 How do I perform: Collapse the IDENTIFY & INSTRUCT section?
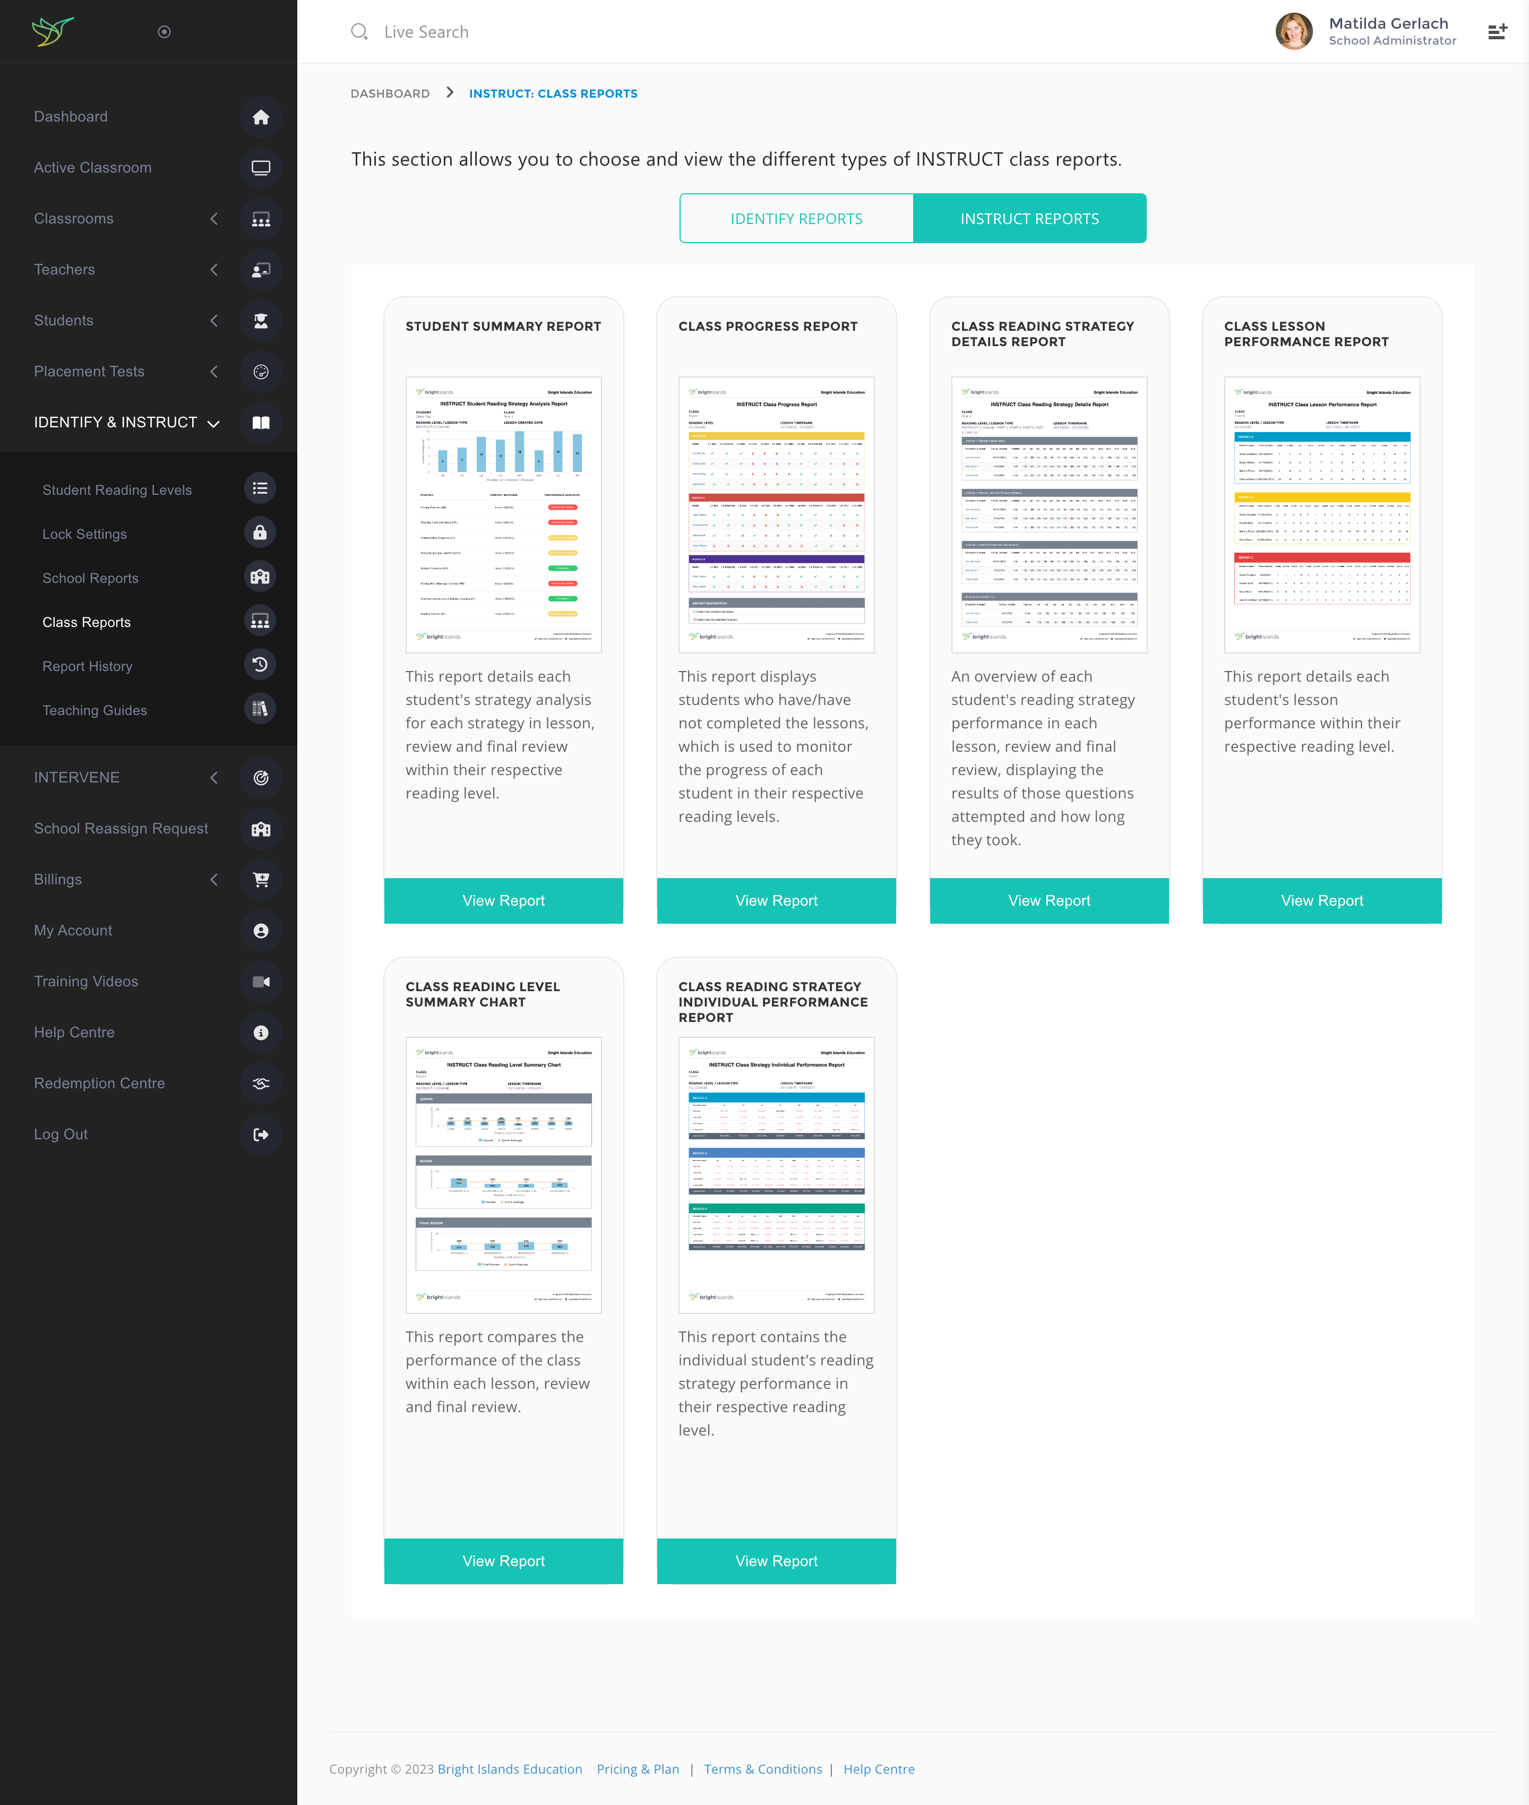(x=213, y=423)
